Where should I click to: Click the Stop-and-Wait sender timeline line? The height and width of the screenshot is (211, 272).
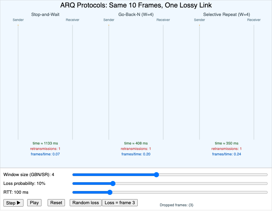click(18, 82)
